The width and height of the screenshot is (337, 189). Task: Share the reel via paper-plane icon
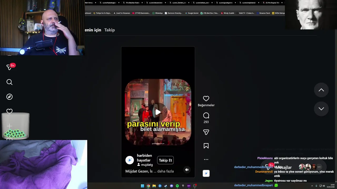click(x=206, y=132)
